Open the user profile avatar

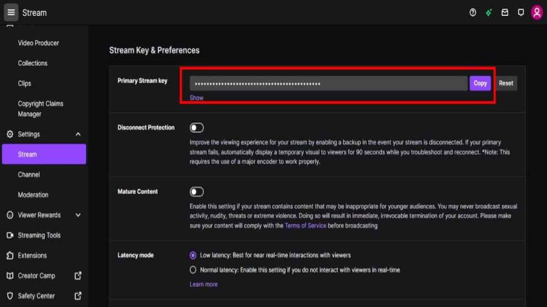[x=537, y=13]
